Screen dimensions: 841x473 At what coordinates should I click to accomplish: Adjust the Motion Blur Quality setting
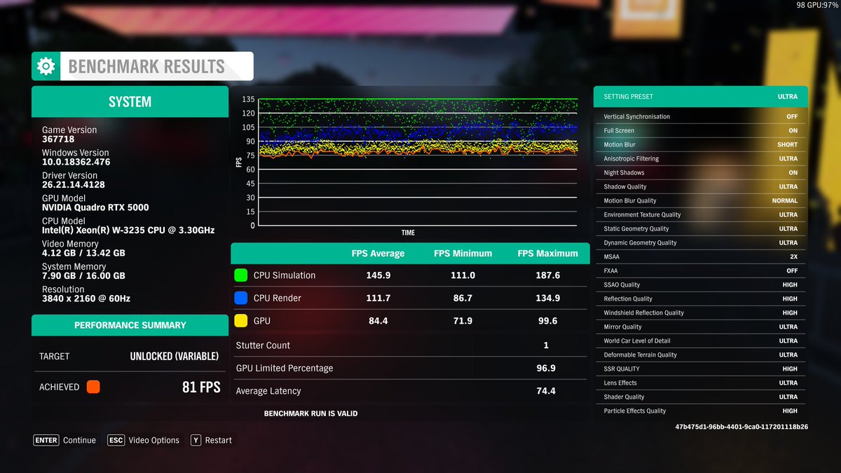pos(701,200)
